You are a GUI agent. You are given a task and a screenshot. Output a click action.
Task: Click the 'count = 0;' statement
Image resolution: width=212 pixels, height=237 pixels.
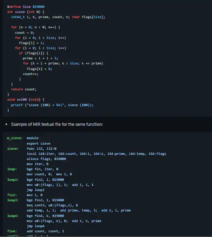pyautogui.click(x=24, y=33)
